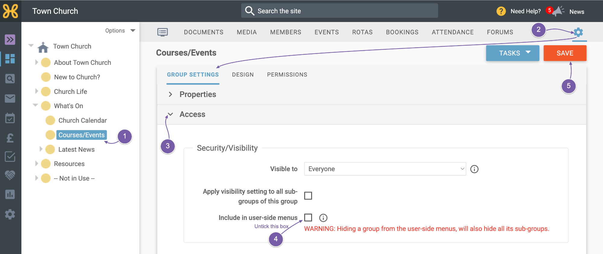603x254 pixels.
Task: Click the Town Church home icon
Action: [43, 47]
